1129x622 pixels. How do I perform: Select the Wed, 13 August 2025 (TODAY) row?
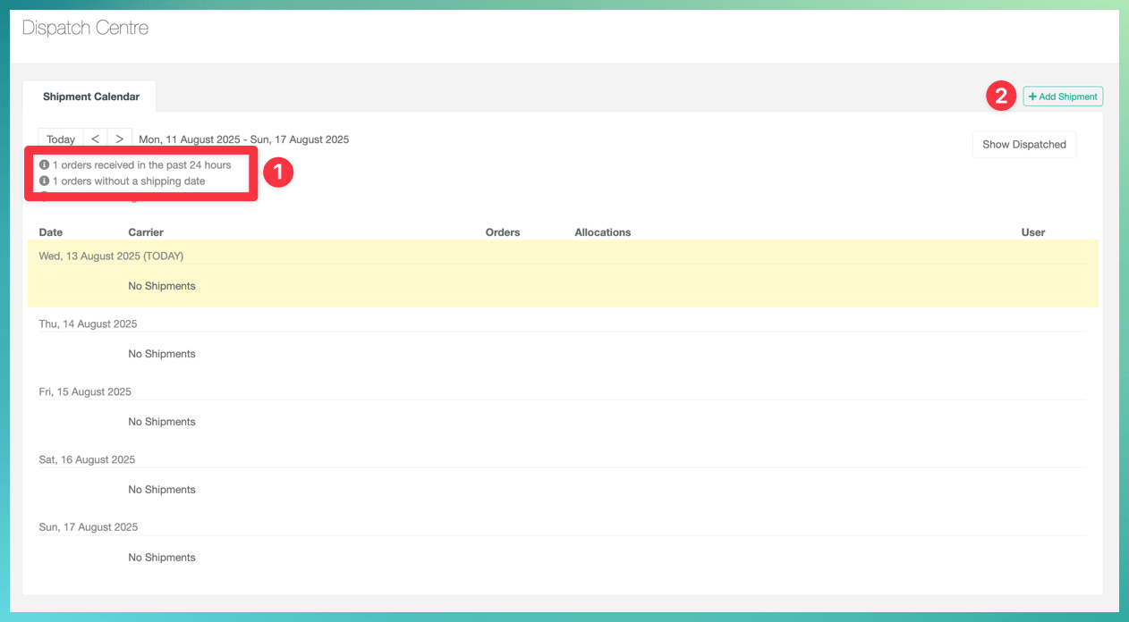point(111,256)
